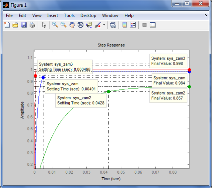This screenshot has height=188, width=213.
Task: Toggle the Data Cursor tool
Action: click(89, 25)
